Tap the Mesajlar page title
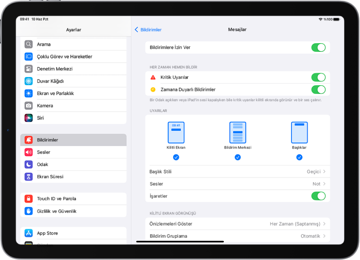 click(x=237, y=29)
